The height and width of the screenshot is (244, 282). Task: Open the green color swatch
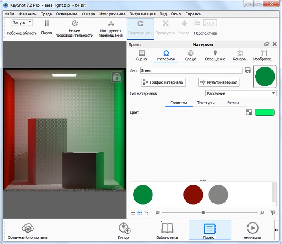pyautogui.click(x=264, y=113)
